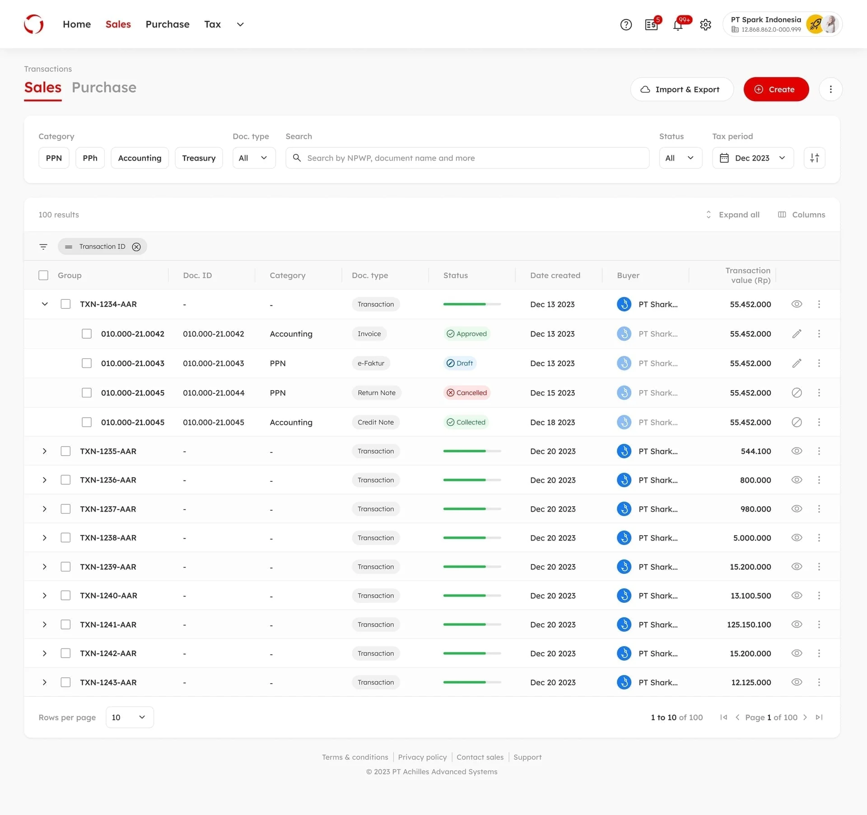867x815 pixels.
Task: Open the Rows per page dropdown
Action: (x=130, y=717)
